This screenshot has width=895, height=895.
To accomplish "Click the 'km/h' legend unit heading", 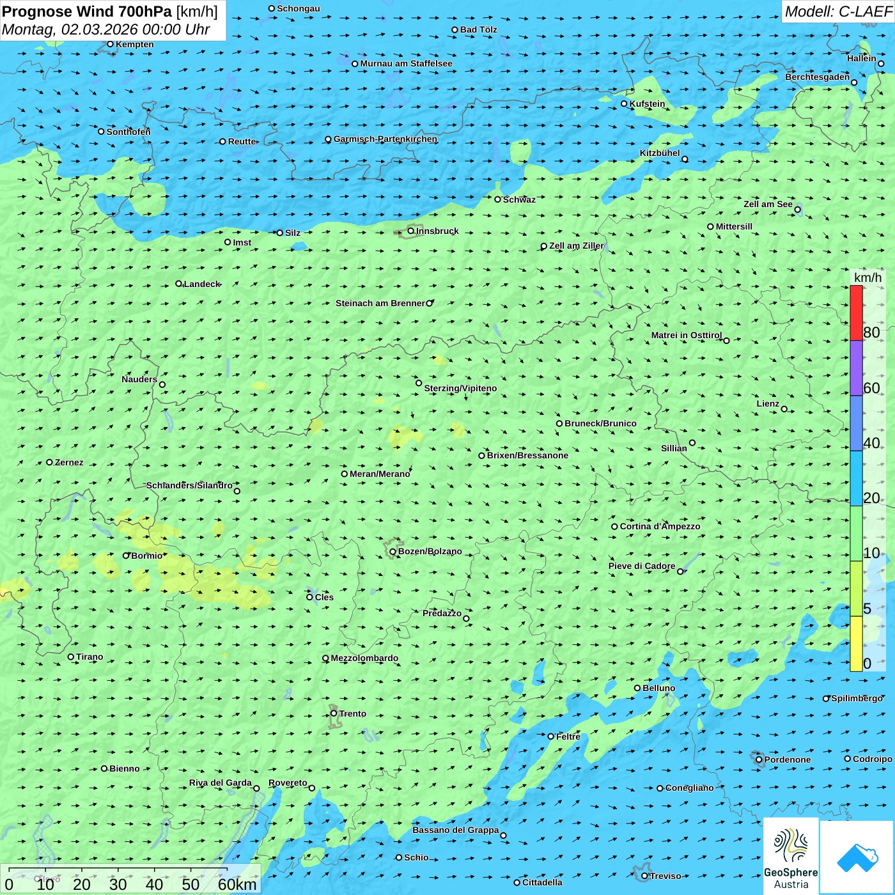I will 868,277.
